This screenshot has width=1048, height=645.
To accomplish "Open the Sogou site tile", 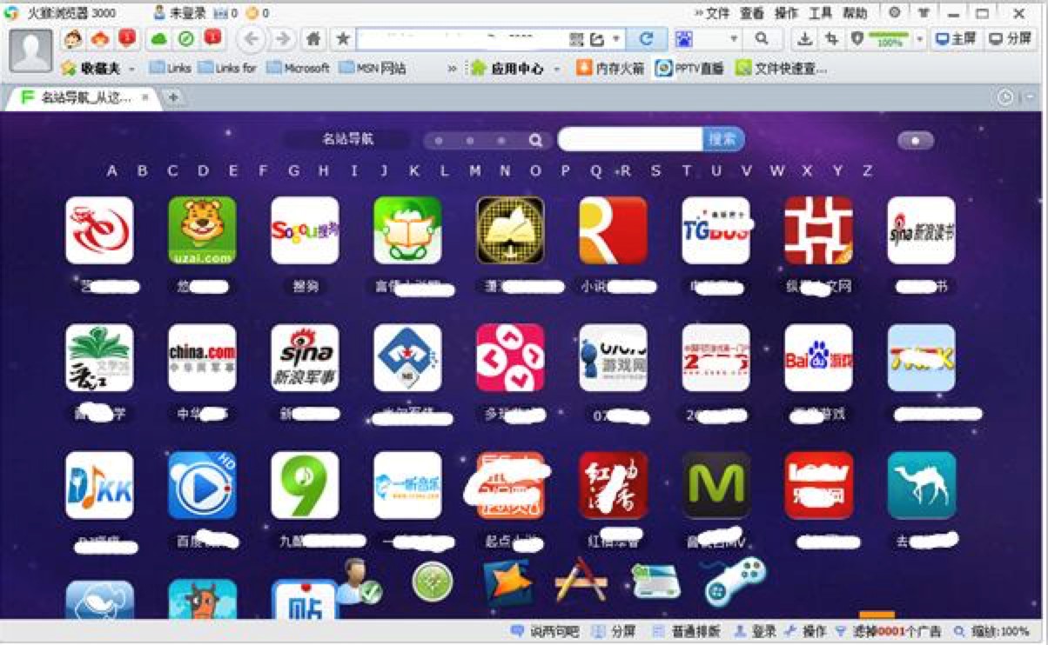I will pyautogui.click(x=305, y=230).
